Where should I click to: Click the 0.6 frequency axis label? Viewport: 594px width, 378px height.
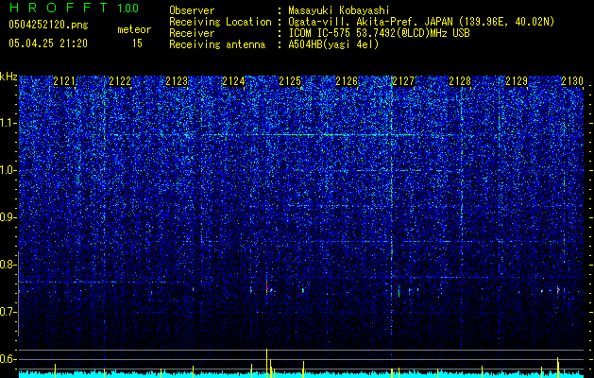8,359
